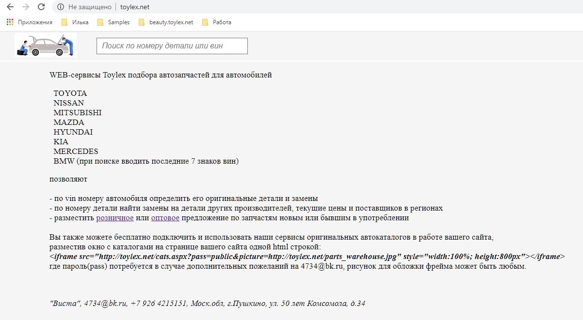Open the Приложения apps grid icon
Screen dimensions: 583x320
point(10,22)
